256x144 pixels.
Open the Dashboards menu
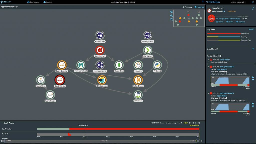click(x=33, y=2)
